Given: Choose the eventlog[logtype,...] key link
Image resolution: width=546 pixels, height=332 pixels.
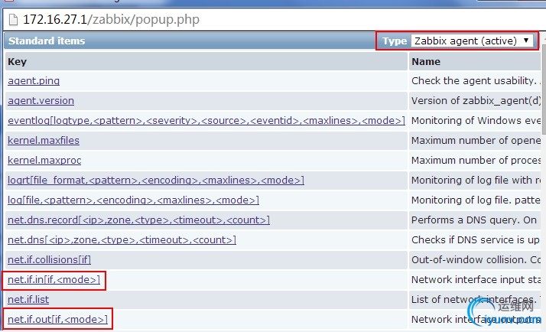Looking at the screenshot, I should point(206,121).
